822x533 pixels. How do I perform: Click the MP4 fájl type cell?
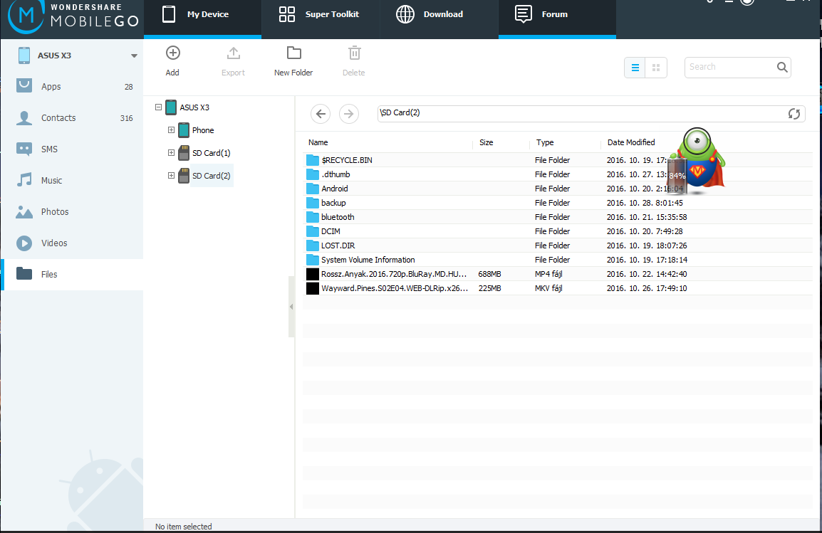click(548, 275)
